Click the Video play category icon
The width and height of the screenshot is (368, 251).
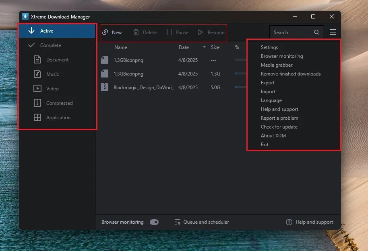tap(37, 88)
